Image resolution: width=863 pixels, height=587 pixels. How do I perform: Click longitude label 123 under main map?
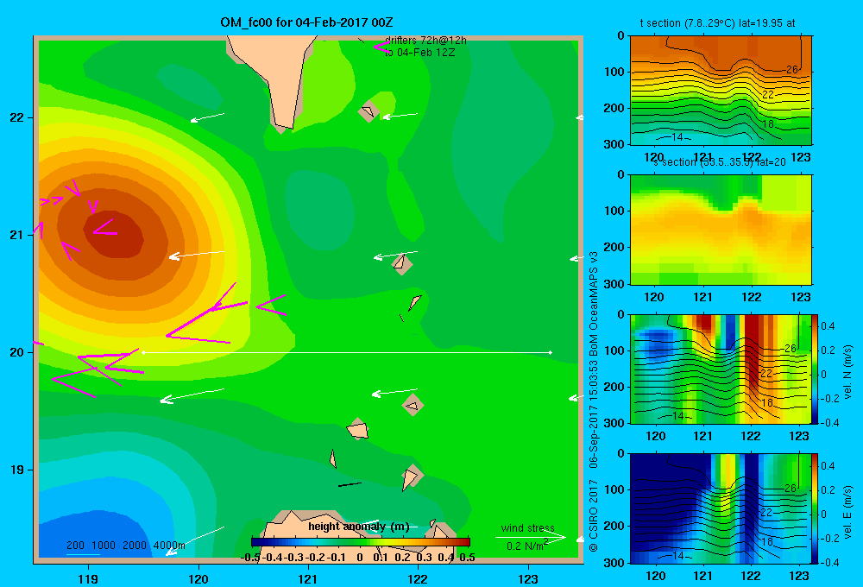(528, 579)
